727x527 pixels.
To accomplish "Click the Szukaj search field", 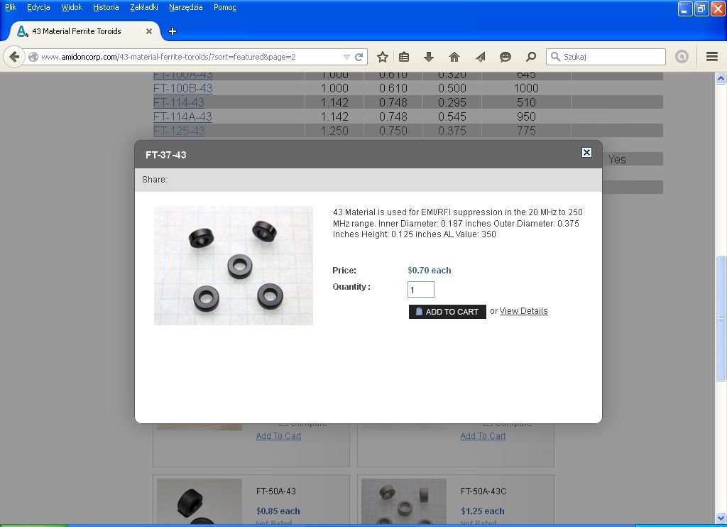I will (x=611, y=57).
